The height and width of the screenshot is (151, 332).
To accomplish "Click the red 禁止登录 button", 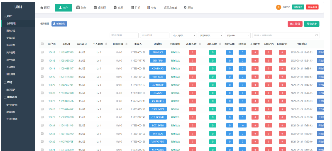I will point(295,24).
